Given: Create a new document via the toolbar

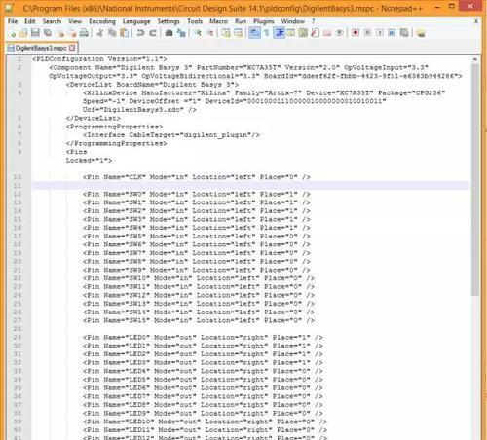Looking at the screenshot, I should coord(13,33).
